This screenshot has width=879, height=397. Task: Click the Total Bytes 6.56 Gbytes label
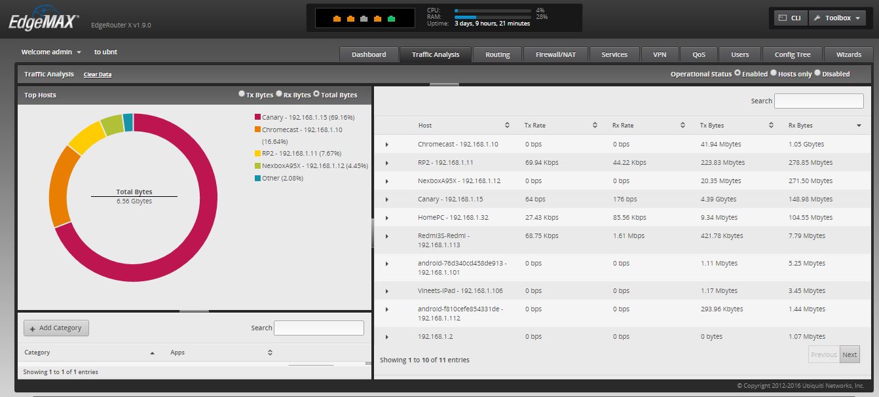pyautogui.click(x=134, y=196)
